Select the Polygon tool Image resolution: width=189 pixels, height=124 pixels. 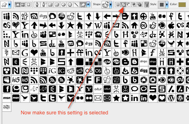pos(70,5)
